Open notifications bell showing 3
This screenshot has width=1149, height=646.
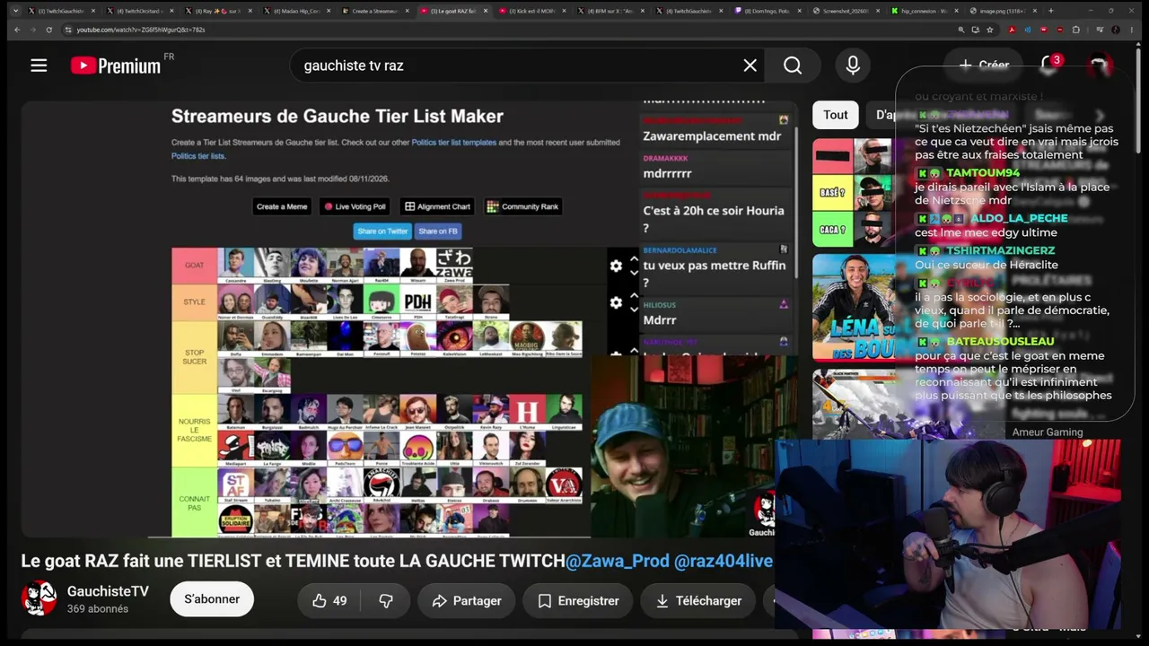1048,65
